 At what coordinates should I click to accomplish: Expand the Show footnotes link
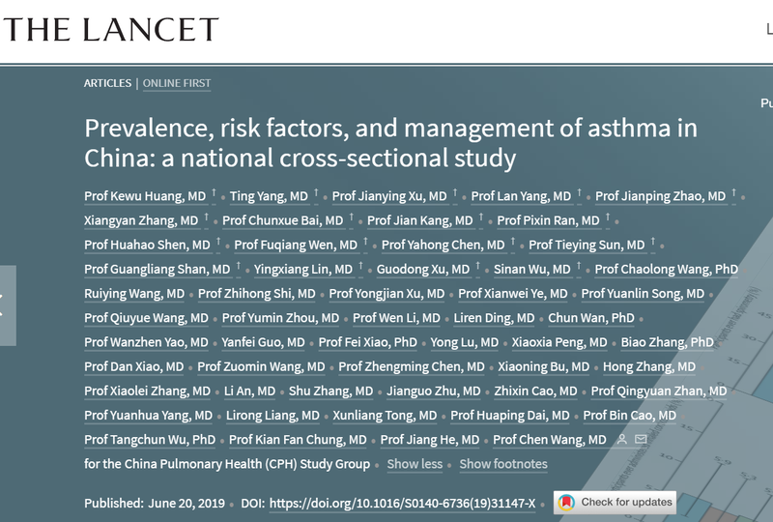pos(503,464)
